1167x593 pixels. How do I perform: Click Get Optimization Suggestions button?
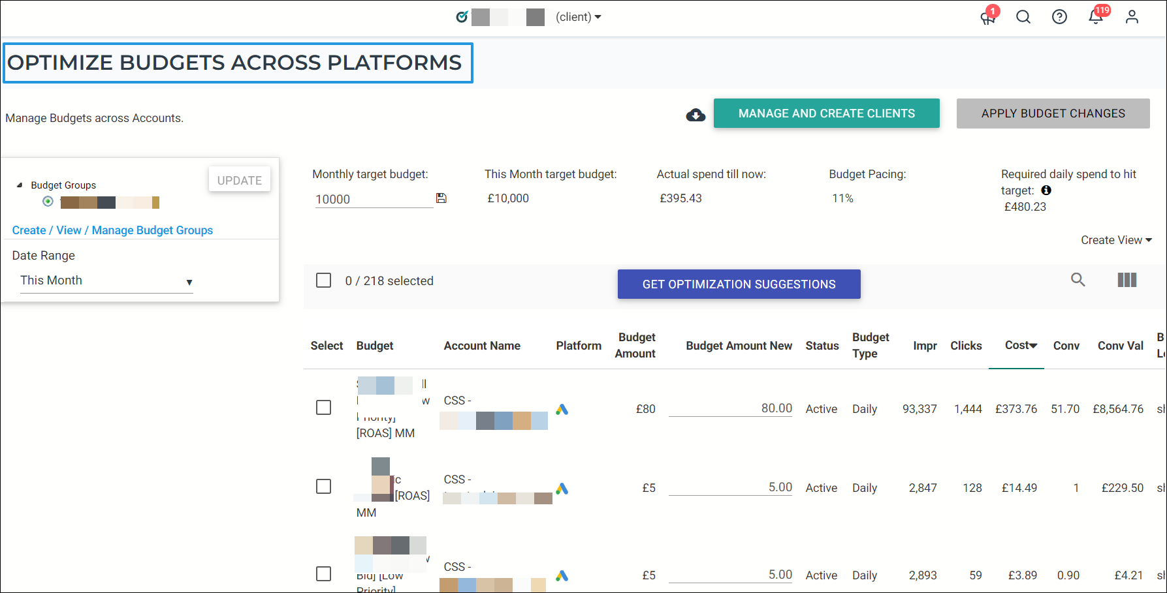pos(739,284)
